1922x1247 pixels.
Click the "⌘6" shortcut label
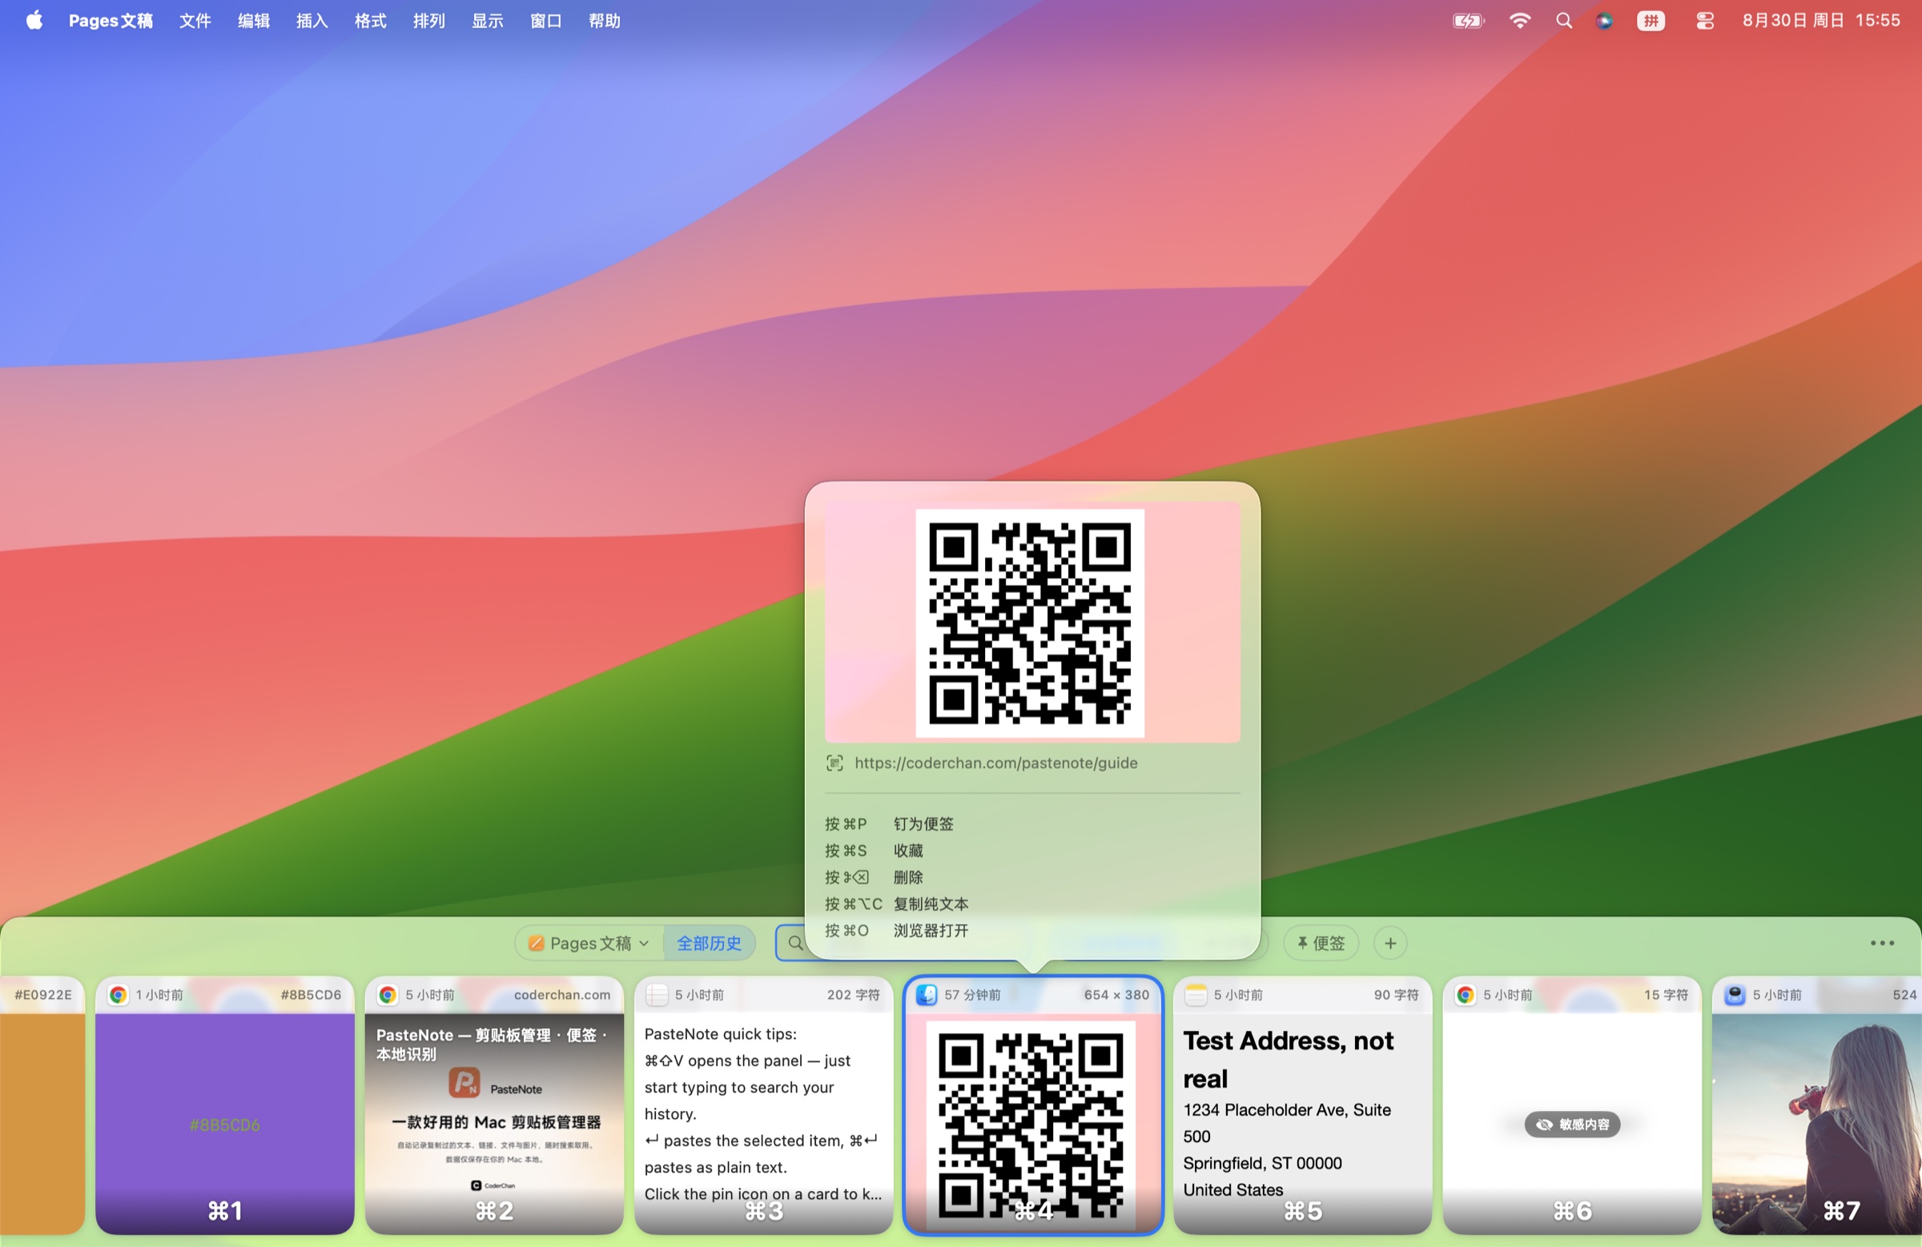tap(1571, 1210)
